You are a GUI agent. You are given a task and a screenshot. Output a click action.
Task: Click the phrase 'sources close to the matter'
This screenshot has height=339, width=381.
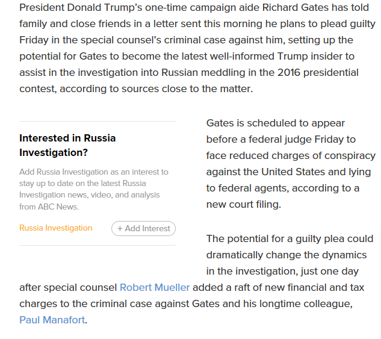point(187,89)
